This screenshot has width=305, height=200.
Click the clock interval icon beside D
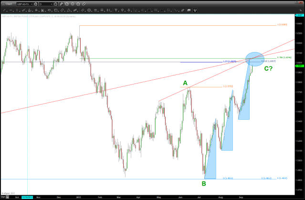[55, 4]
